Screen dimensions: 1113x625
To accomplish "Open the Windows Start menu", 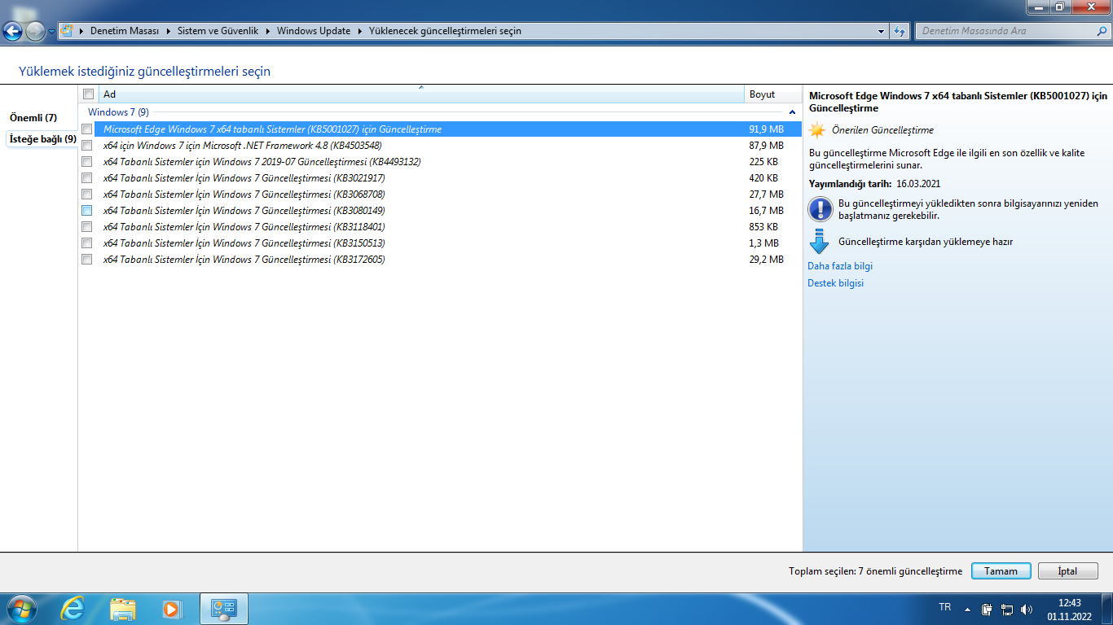I will [x=20, y=609].
